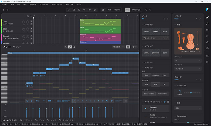Adjust the Oboe track volume knob
Screen dimensions: 211x126
[x=23, y=29]
